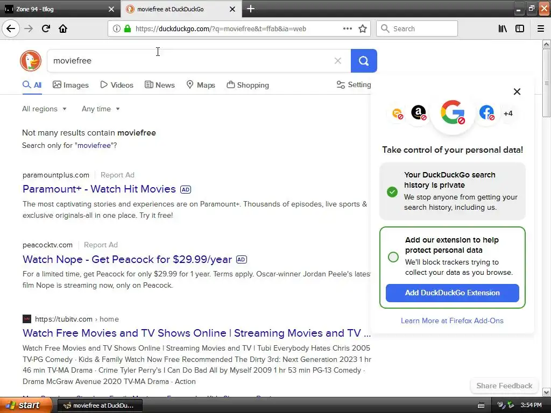Screen dimensions: 551x413
Task: Click the AD badge beside Peacock title
Action: click(242, 260)
